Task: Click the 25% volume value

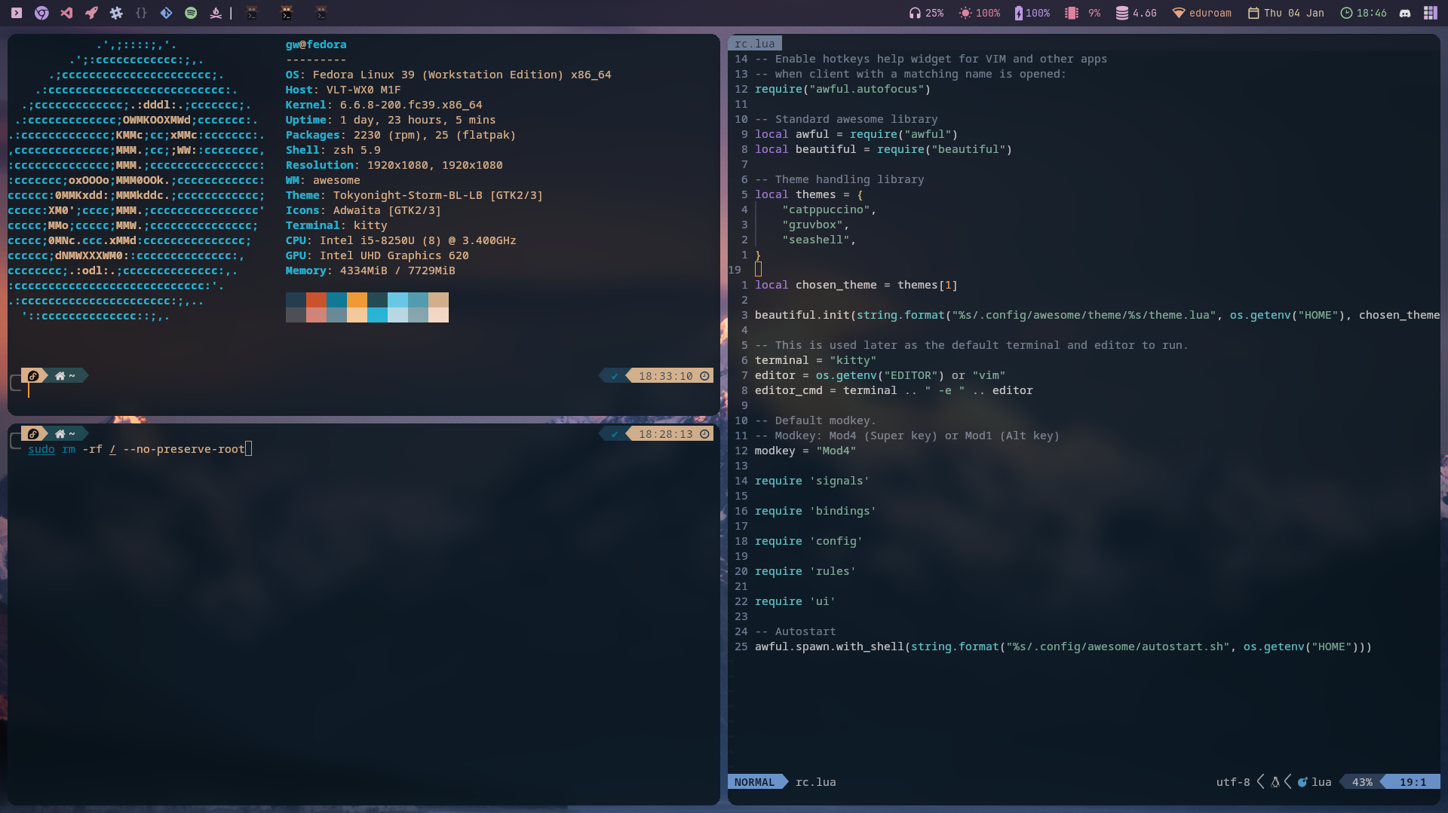Action: (x=934, y=13)
